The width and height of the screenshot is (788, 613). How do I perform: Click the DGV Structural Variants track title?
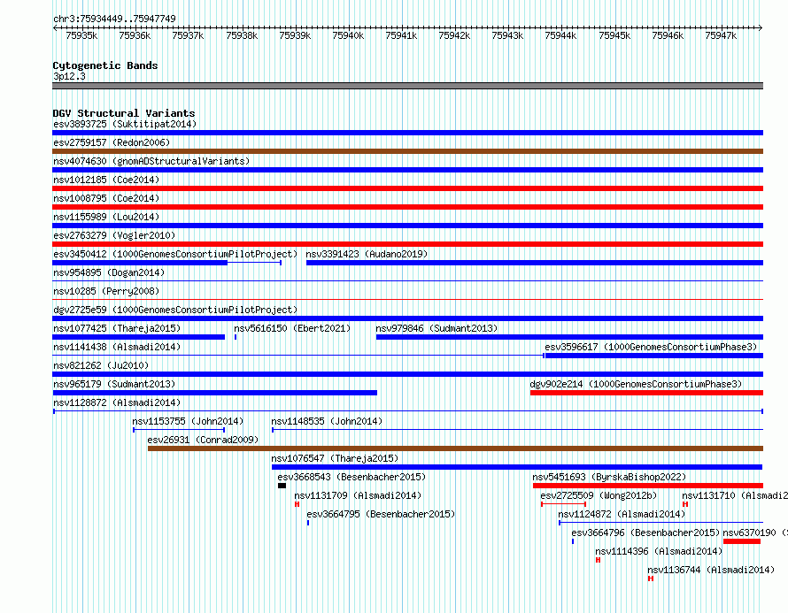click(124, 113)
